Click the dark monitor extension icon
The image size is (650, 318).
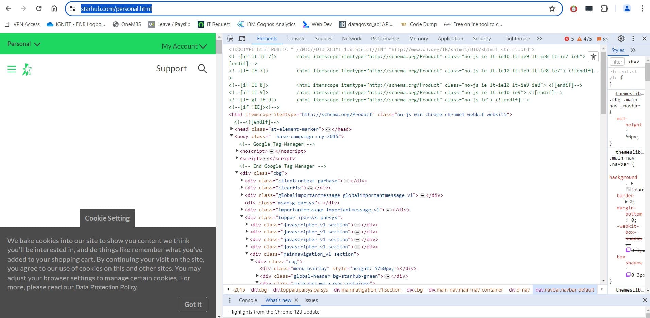click(x=589, y=9)
